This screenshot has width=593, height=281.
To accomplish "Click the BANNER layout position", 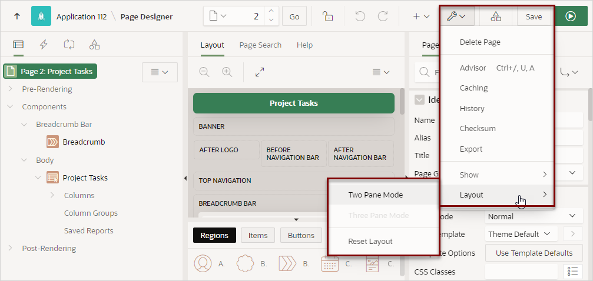I will (293, 126).
